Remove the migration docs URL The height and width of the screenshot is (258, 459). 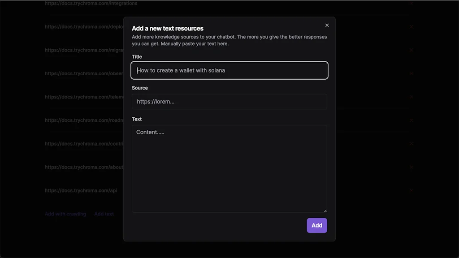(x=411, y=50)
